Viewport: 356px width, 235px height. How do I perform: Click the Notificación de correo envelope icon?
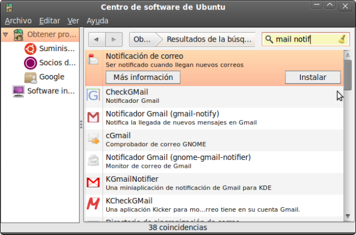(93, 59)
